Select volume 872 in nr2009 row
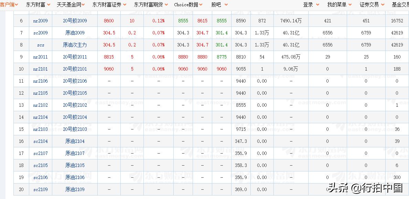This screenshot has width=409, height=199. coord(262,21)
